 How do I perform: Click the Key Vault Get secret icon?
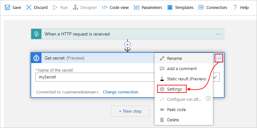click(36, 58)
